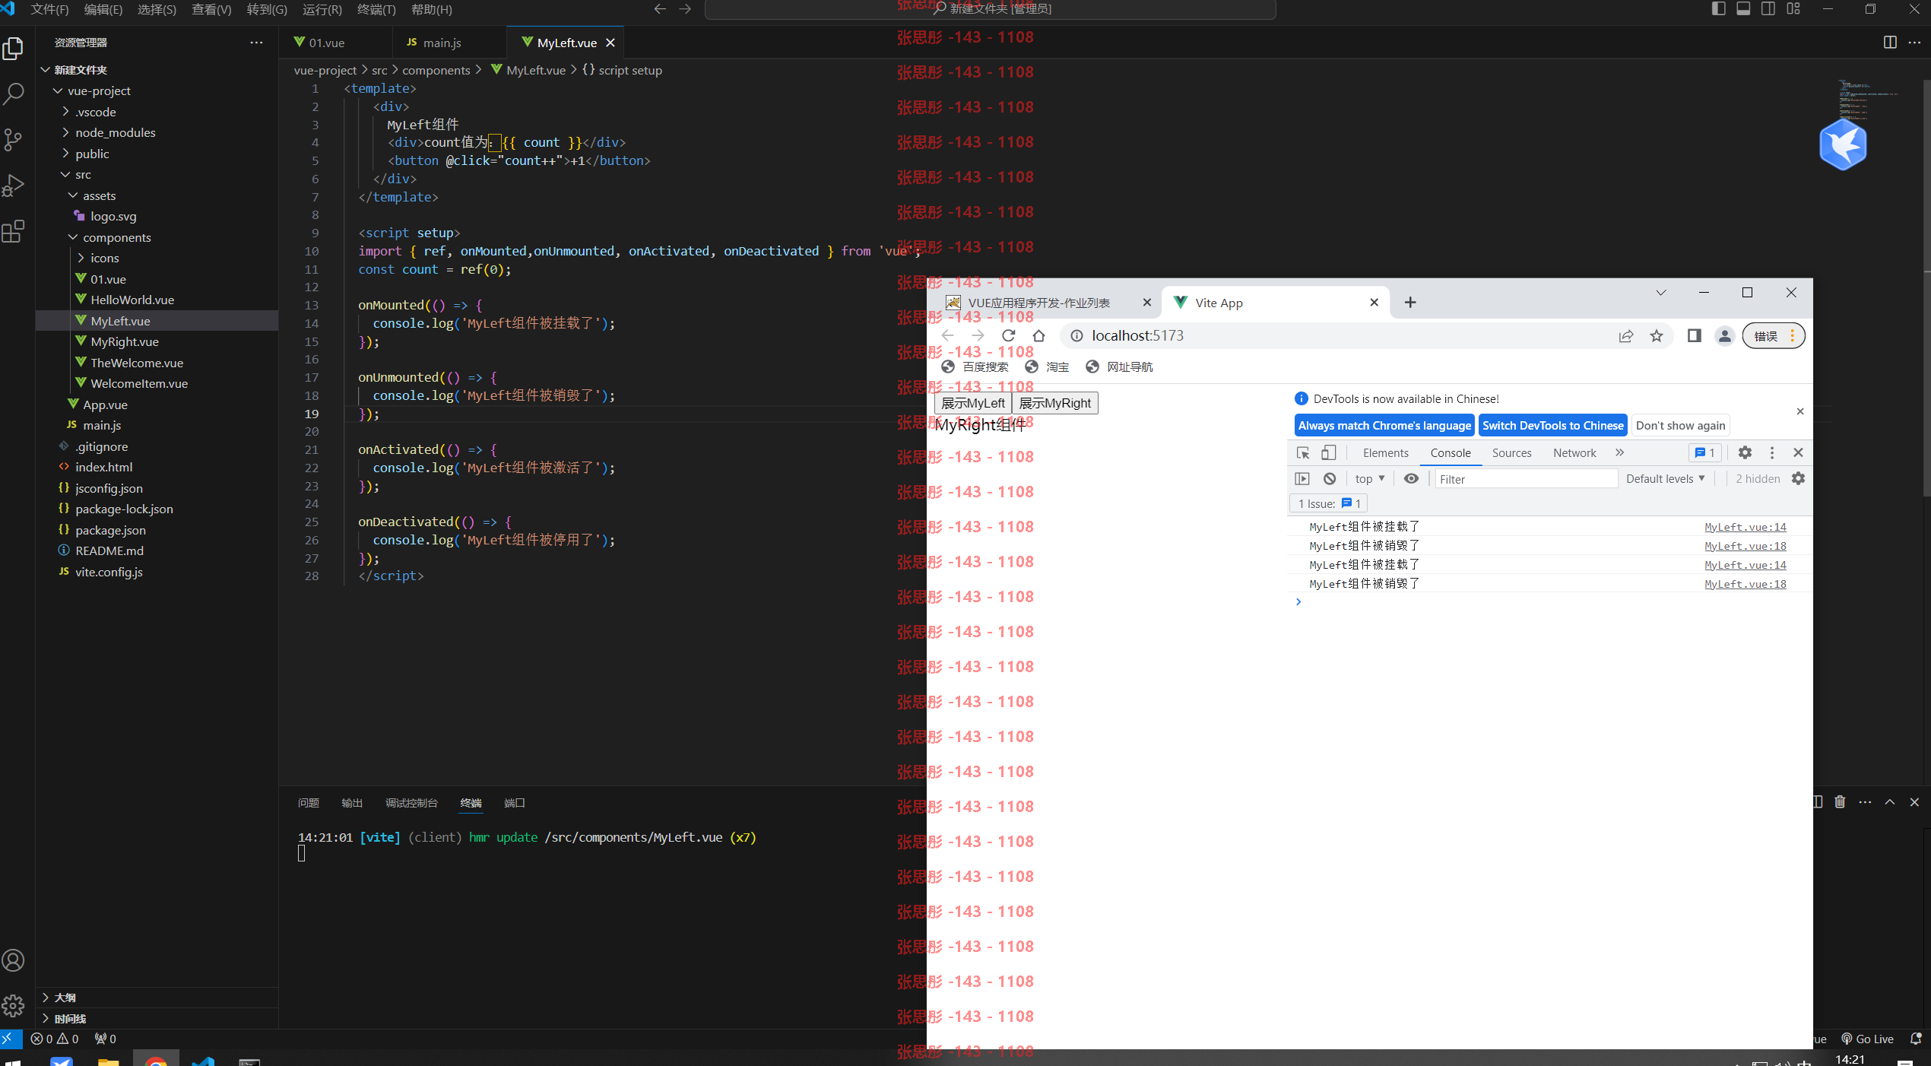Screen dimensions: 1931x1066
Task: Open Chrome from the Windows taskbar
Action: pos(156,1059)
